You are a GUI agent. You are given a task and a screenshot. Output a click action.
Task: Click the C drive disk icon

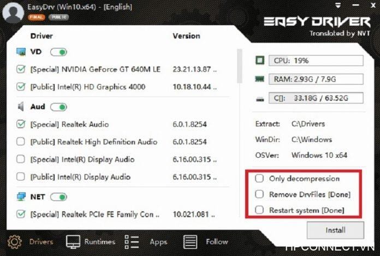[260, 99]
